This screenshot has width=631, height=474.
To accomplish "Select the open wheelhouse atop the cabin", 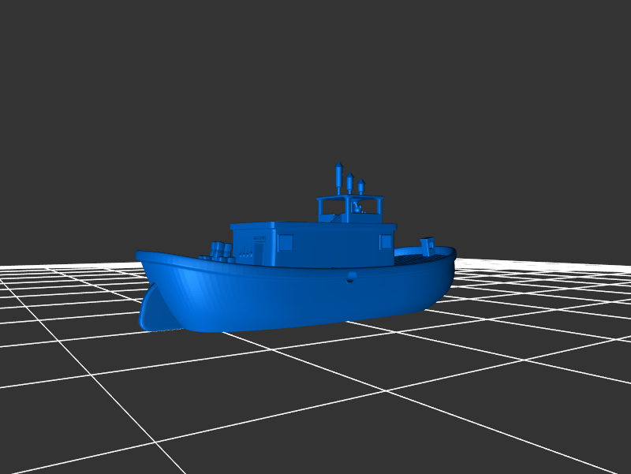I will tap(349, 208).
